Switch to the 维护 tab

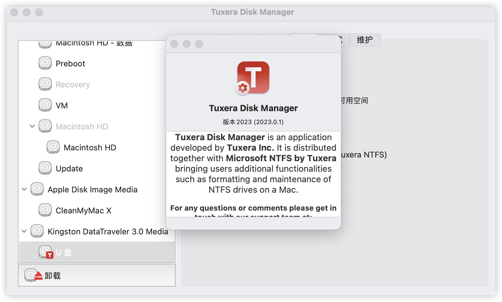(x=365, y=40)
